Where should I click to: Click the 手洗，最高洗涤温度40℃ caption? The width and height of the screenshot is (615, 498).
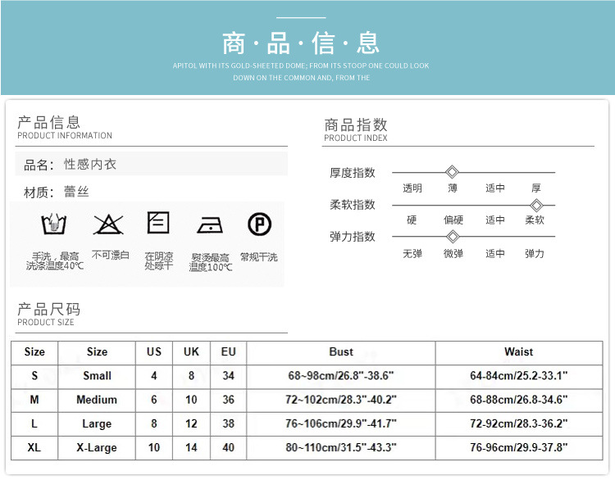coord(55,261)
